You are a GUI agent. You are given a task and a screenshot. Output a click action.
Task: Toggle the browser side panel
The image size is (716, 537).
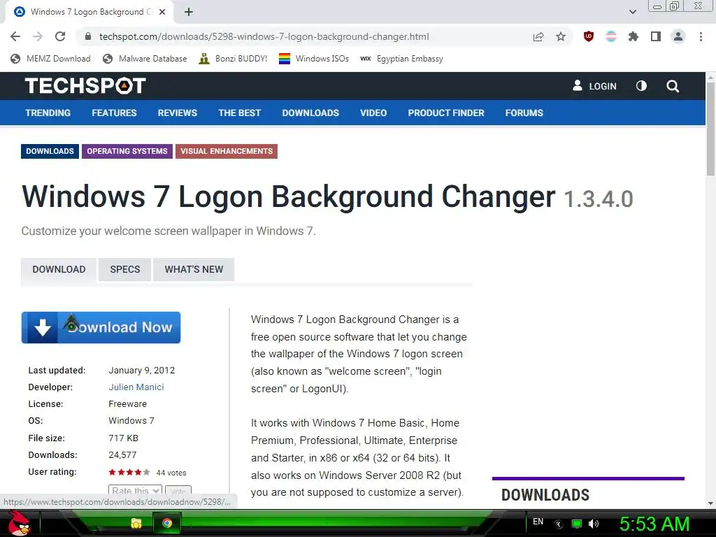coord(656,36)
